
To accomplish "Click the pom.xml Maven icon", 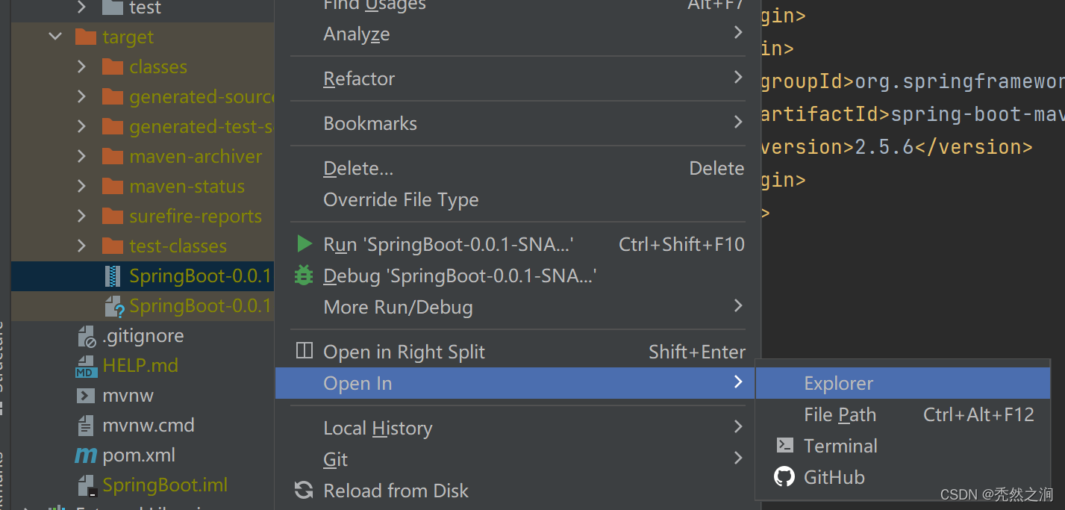I will click(x=87, y=455).
